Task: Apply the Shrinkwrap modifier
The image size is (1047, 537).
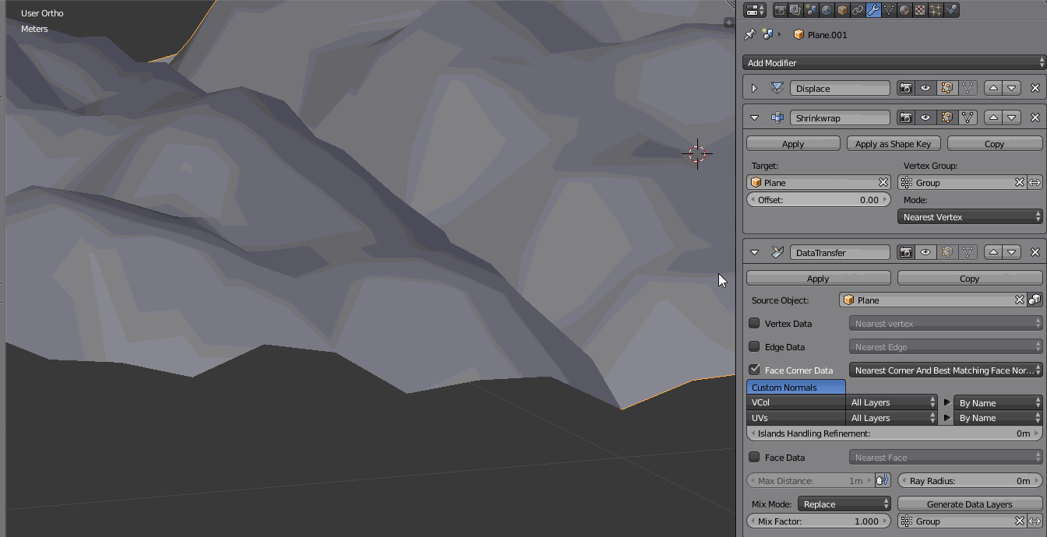Action: click(x=792, y=143)
